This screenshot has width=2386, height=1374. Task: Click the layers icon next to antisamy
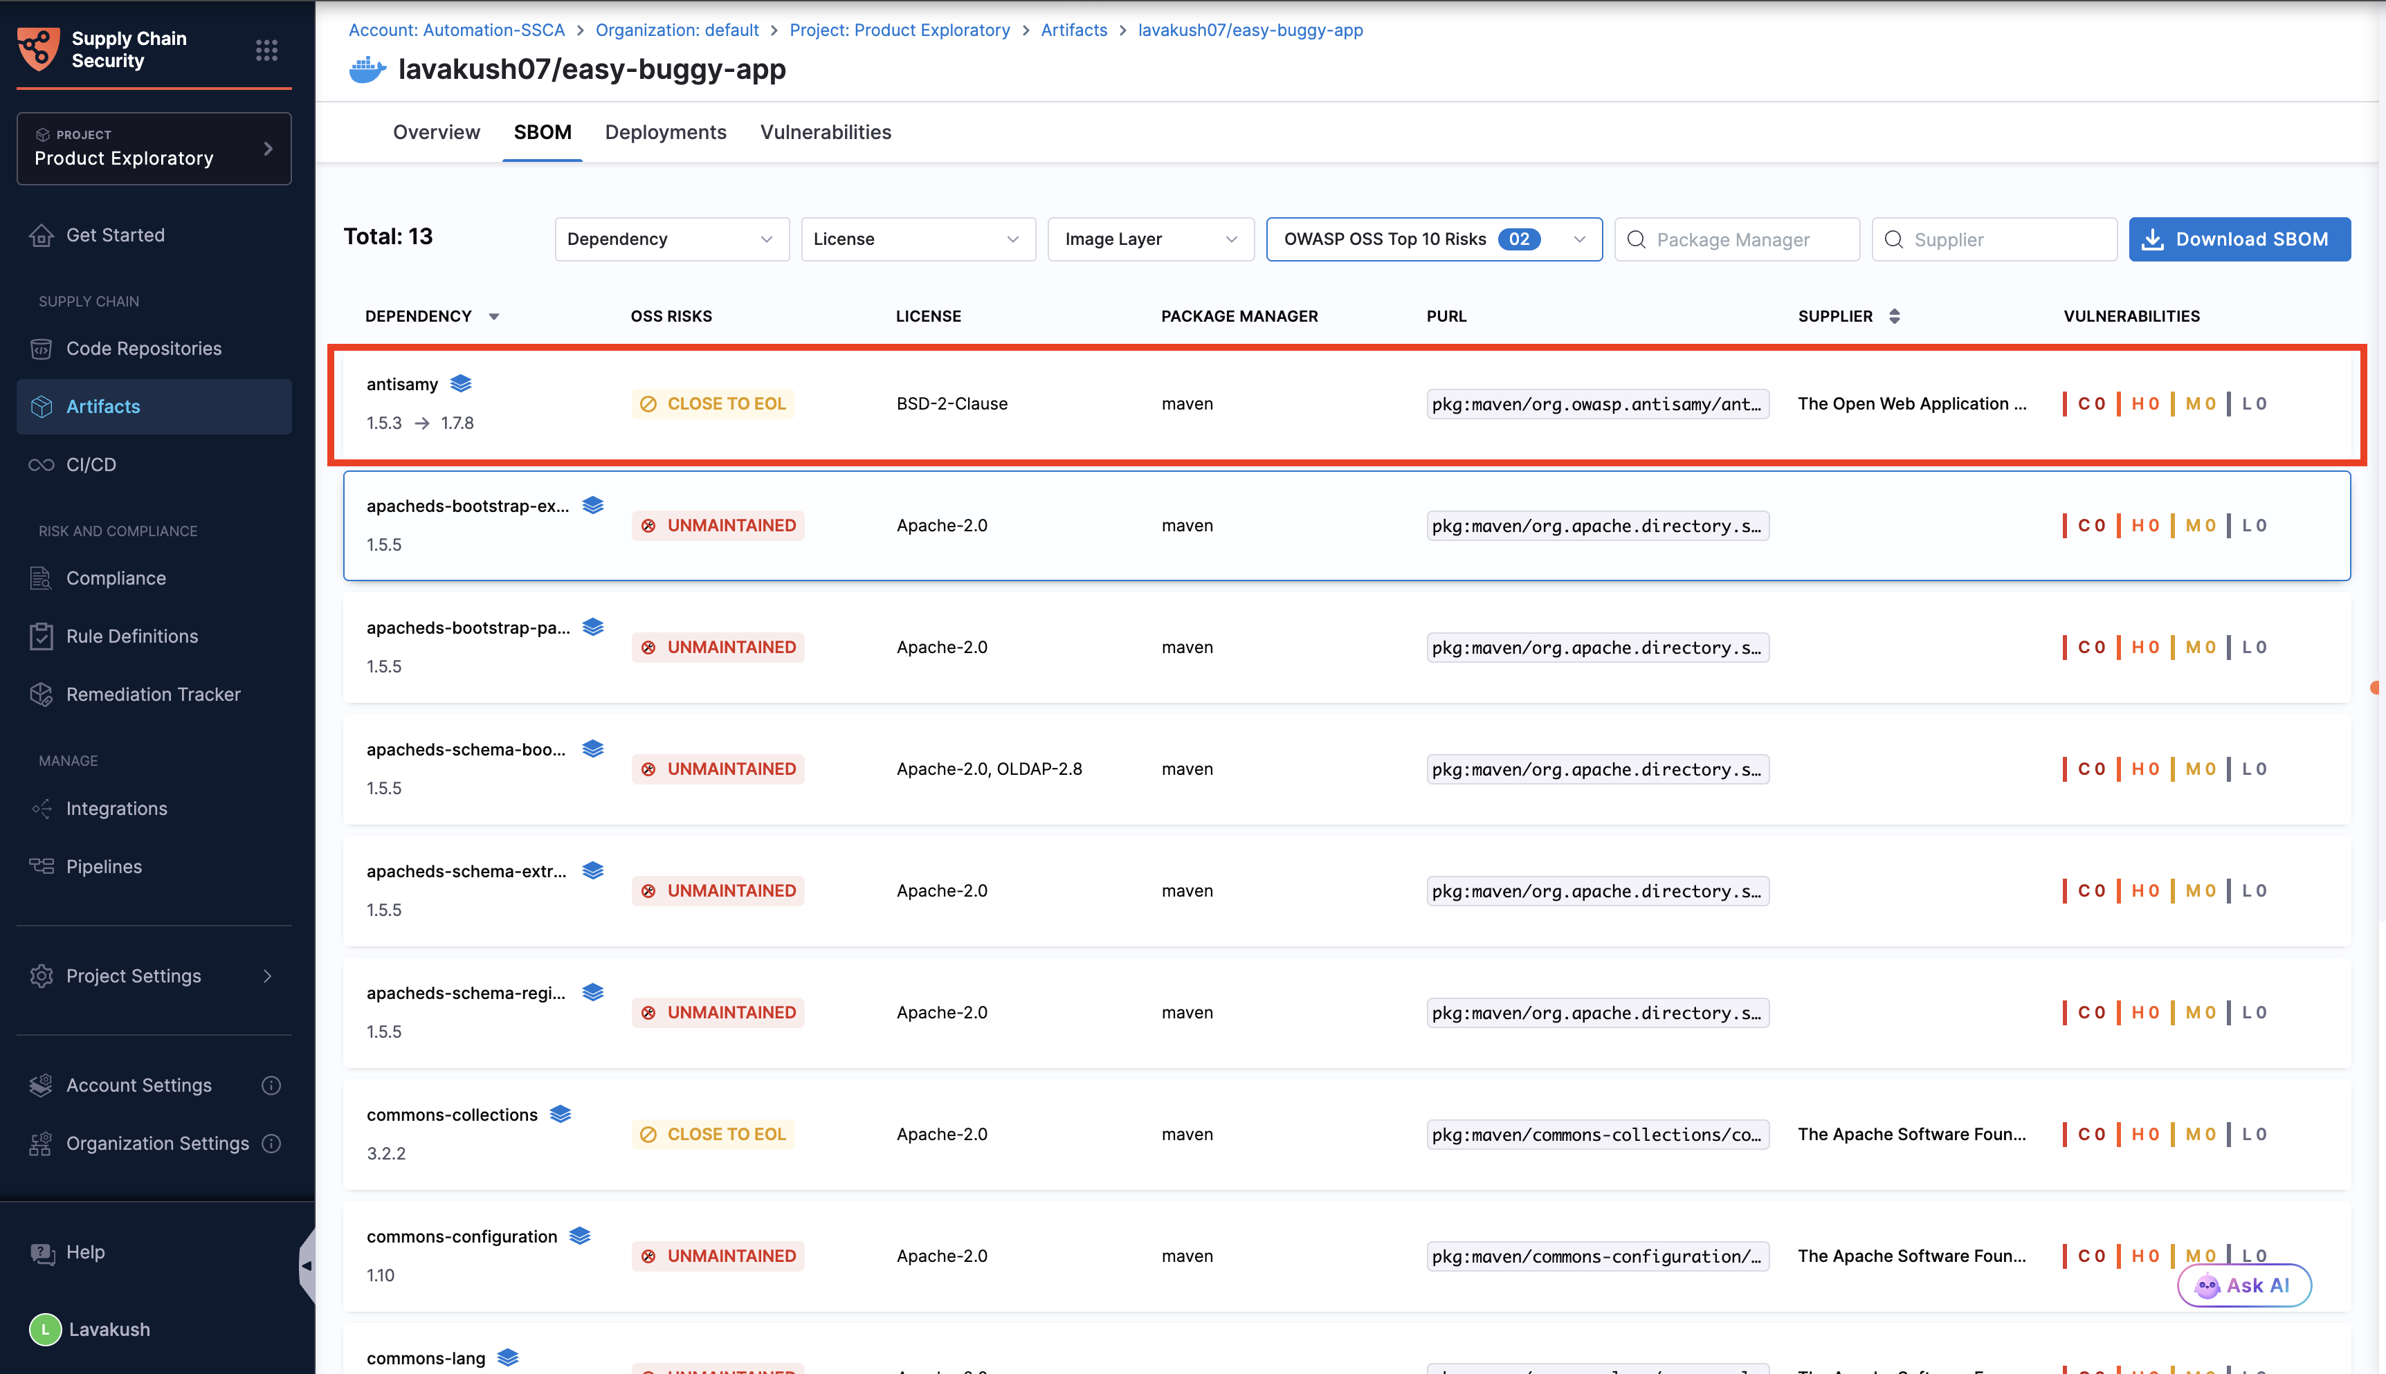[461, 383]
